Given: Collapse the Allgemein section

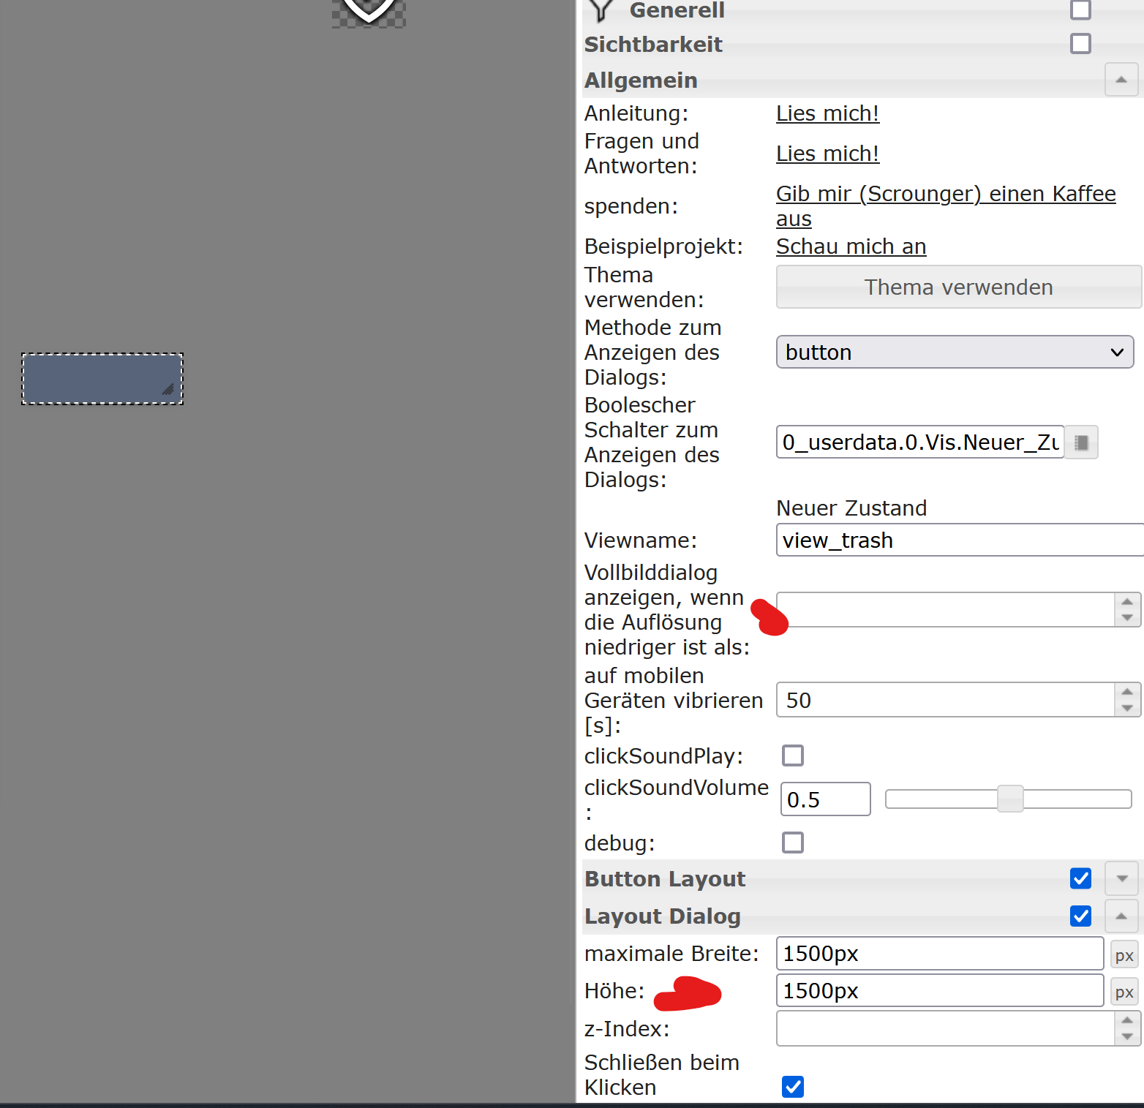Looking at the screenshot, I should click(1121, 80).
